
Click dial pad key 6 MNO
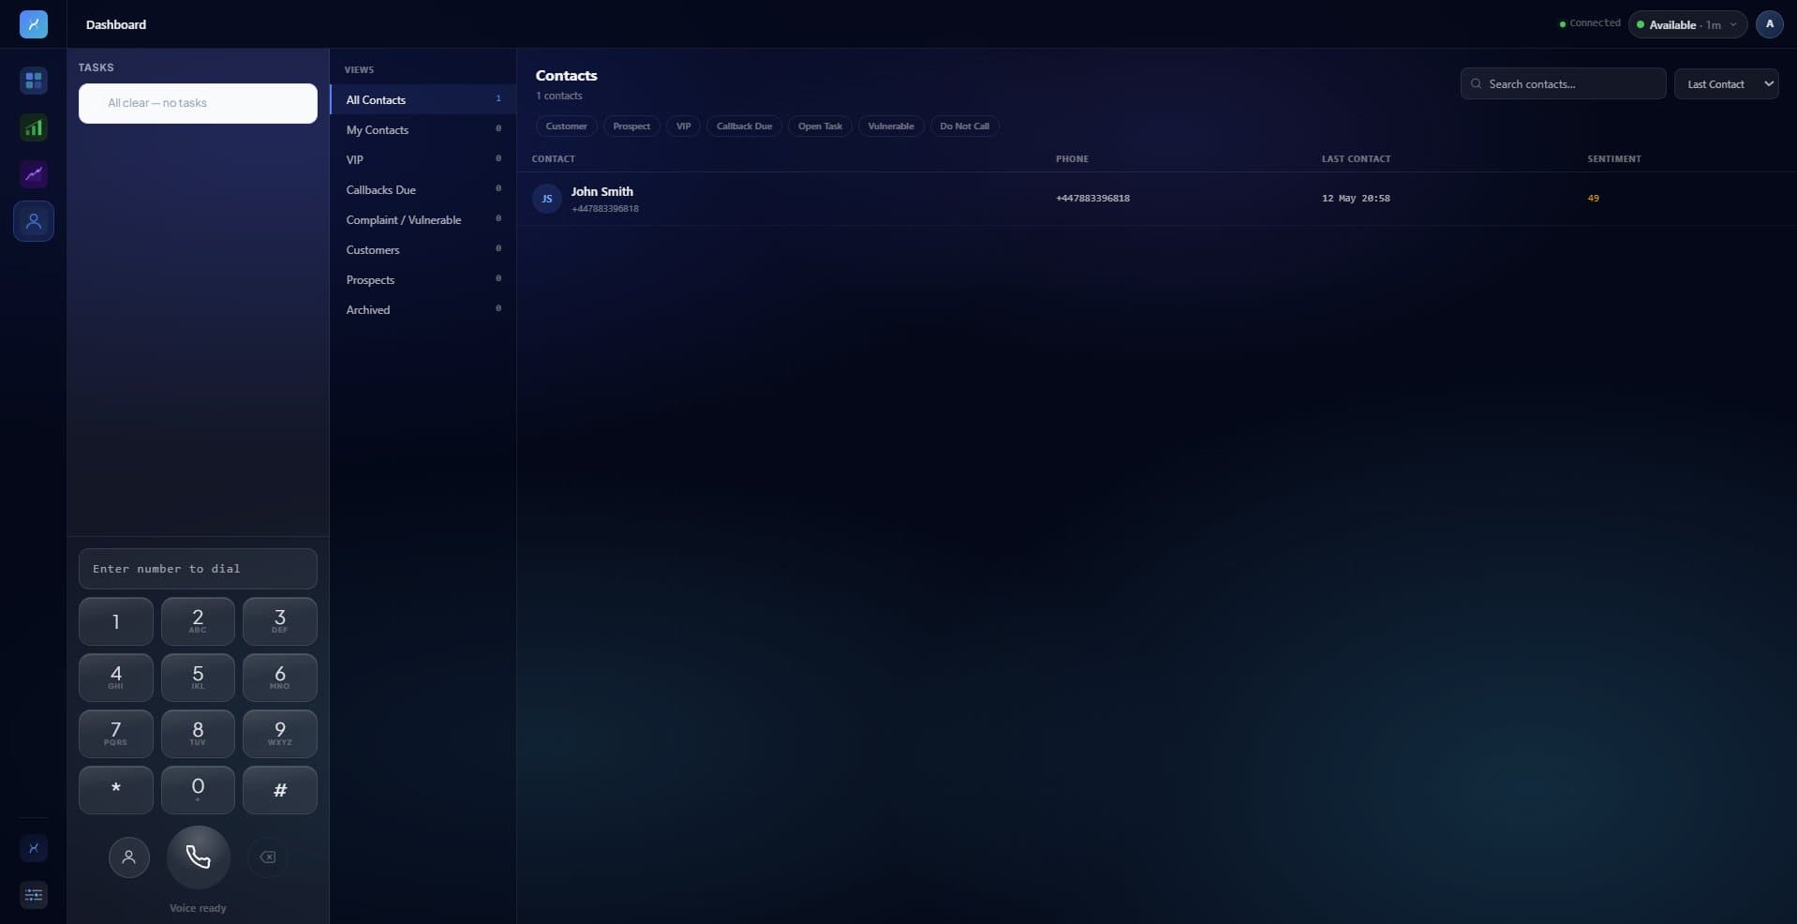click(x=279, y=678)
